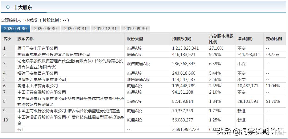
Task: Click the 27.10% holding ratio
Action: (x=216, y=48)
